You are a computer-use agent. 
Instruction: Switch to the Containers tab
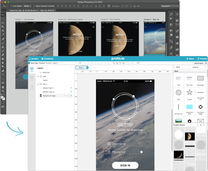pyautogui.click(x=47, y=59)
